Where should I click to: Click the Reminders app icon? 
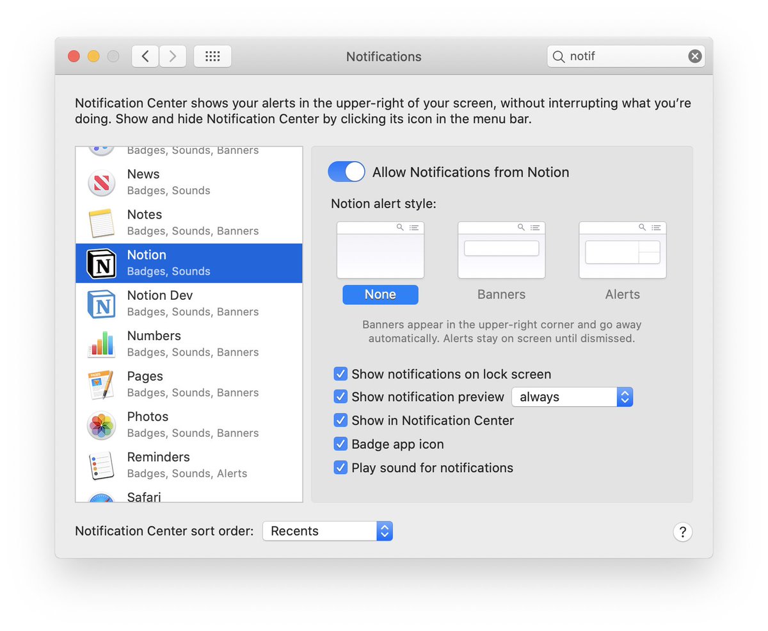[101, 466]
